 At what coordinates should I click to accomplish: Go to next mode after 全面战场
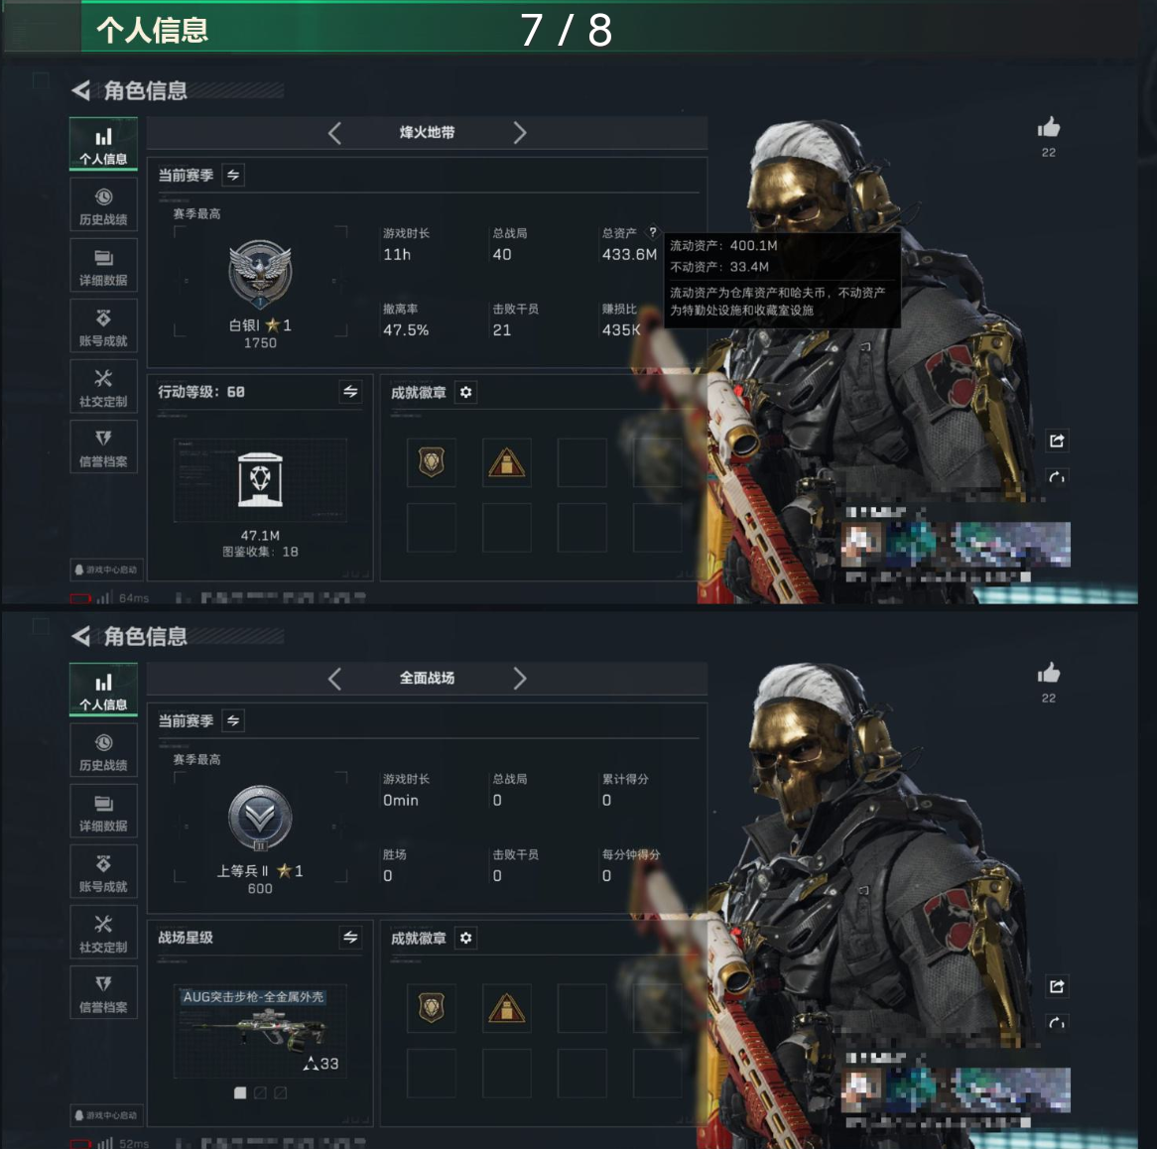tap(520, 678)
